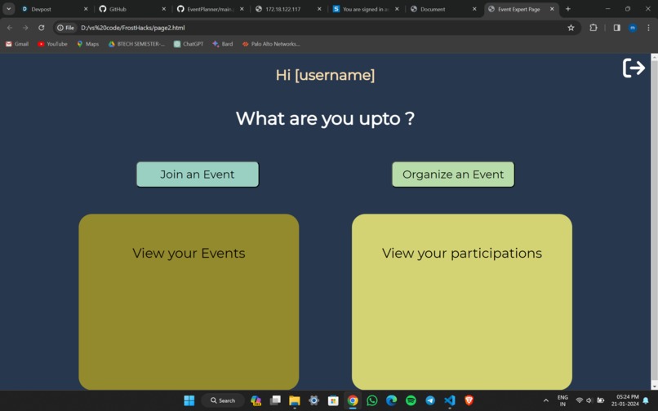Open Microsoft Edge from the taskbar
The width and height of the screenshot is (658, 411).
pyautogui.click(x=392, y=400)
